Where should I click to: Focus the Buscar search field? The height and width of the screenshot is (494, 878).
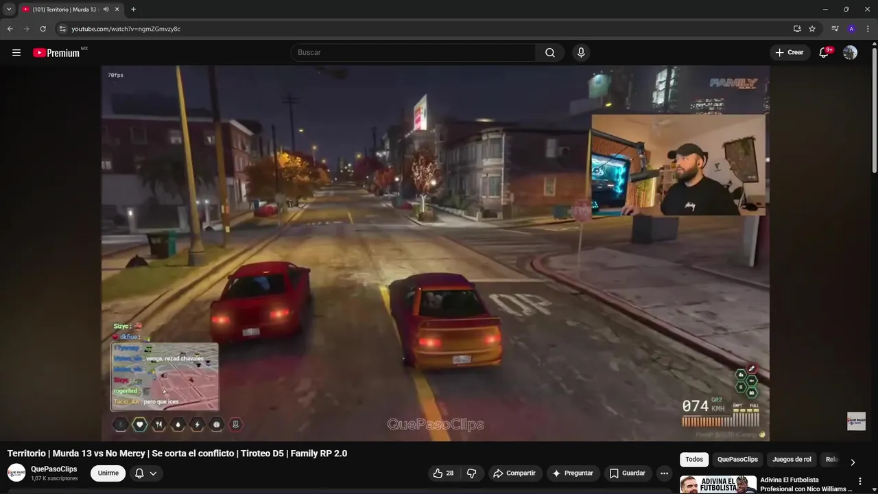click(414, 53)
